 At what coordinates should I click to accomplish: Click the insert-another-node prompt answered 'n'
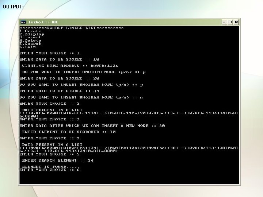point(81,97)
